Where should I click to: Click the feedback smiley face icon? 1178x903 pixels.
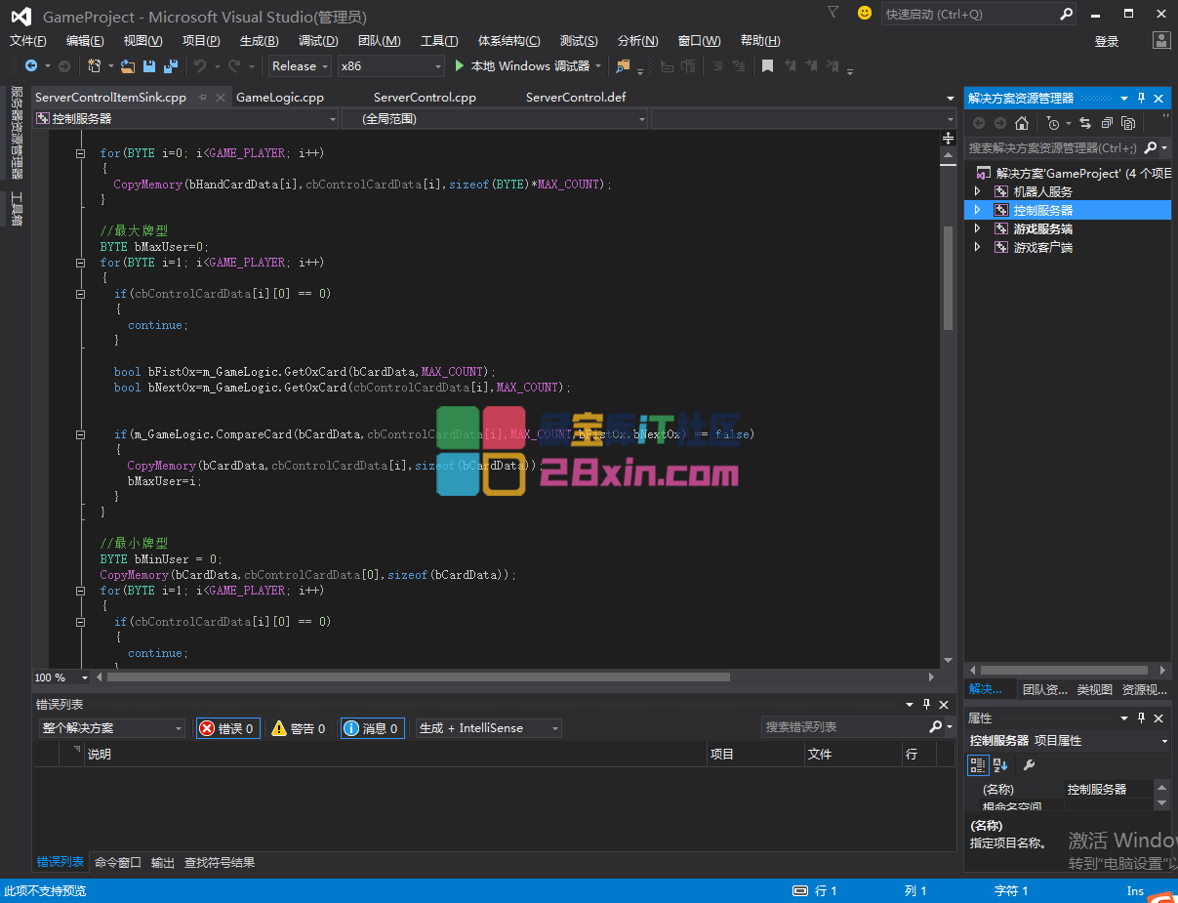(865, 13)
